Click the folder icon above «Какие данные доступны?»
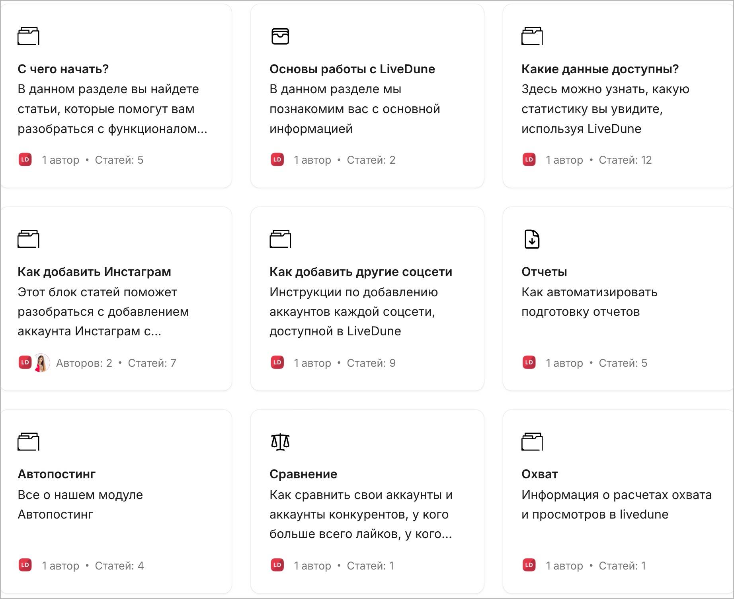 pos(532,36)
